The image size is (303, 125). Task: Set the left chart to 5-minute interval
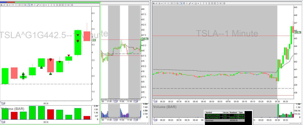point(54,5)
